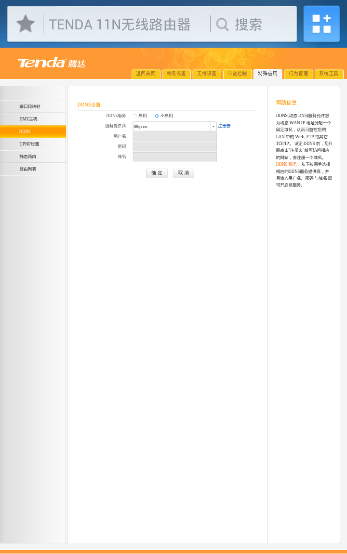The height and width of the screenshot is (554, 347).
Task: Select the 启用 radio button
Action: [135, 116]
